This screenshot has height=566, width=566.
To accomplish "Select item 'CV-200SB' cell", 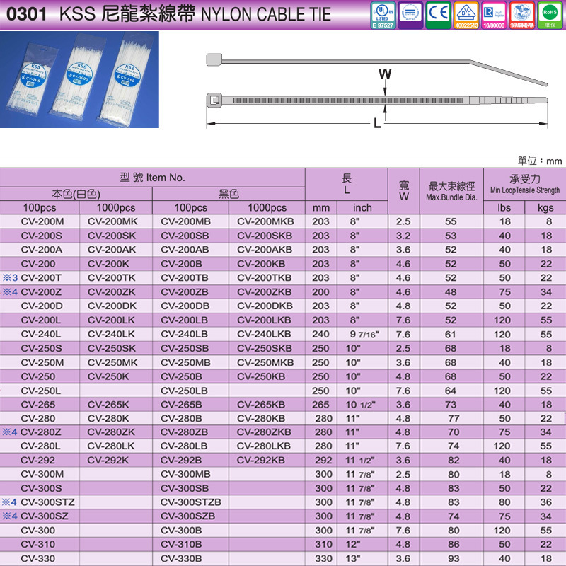I will pyautogui.click(x=185, y=236).
